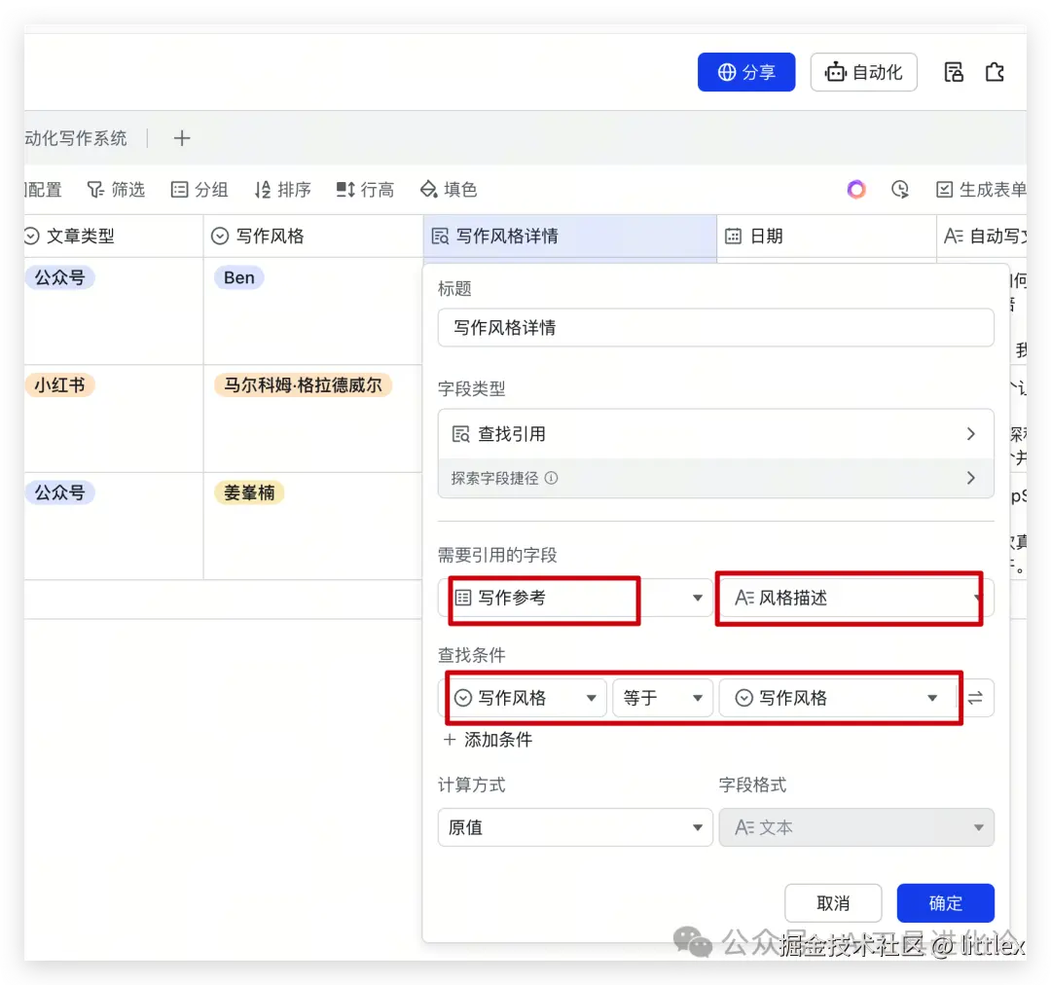
Task: Open the 写作参考 reference table dropdown
Action: click(574, 600)
